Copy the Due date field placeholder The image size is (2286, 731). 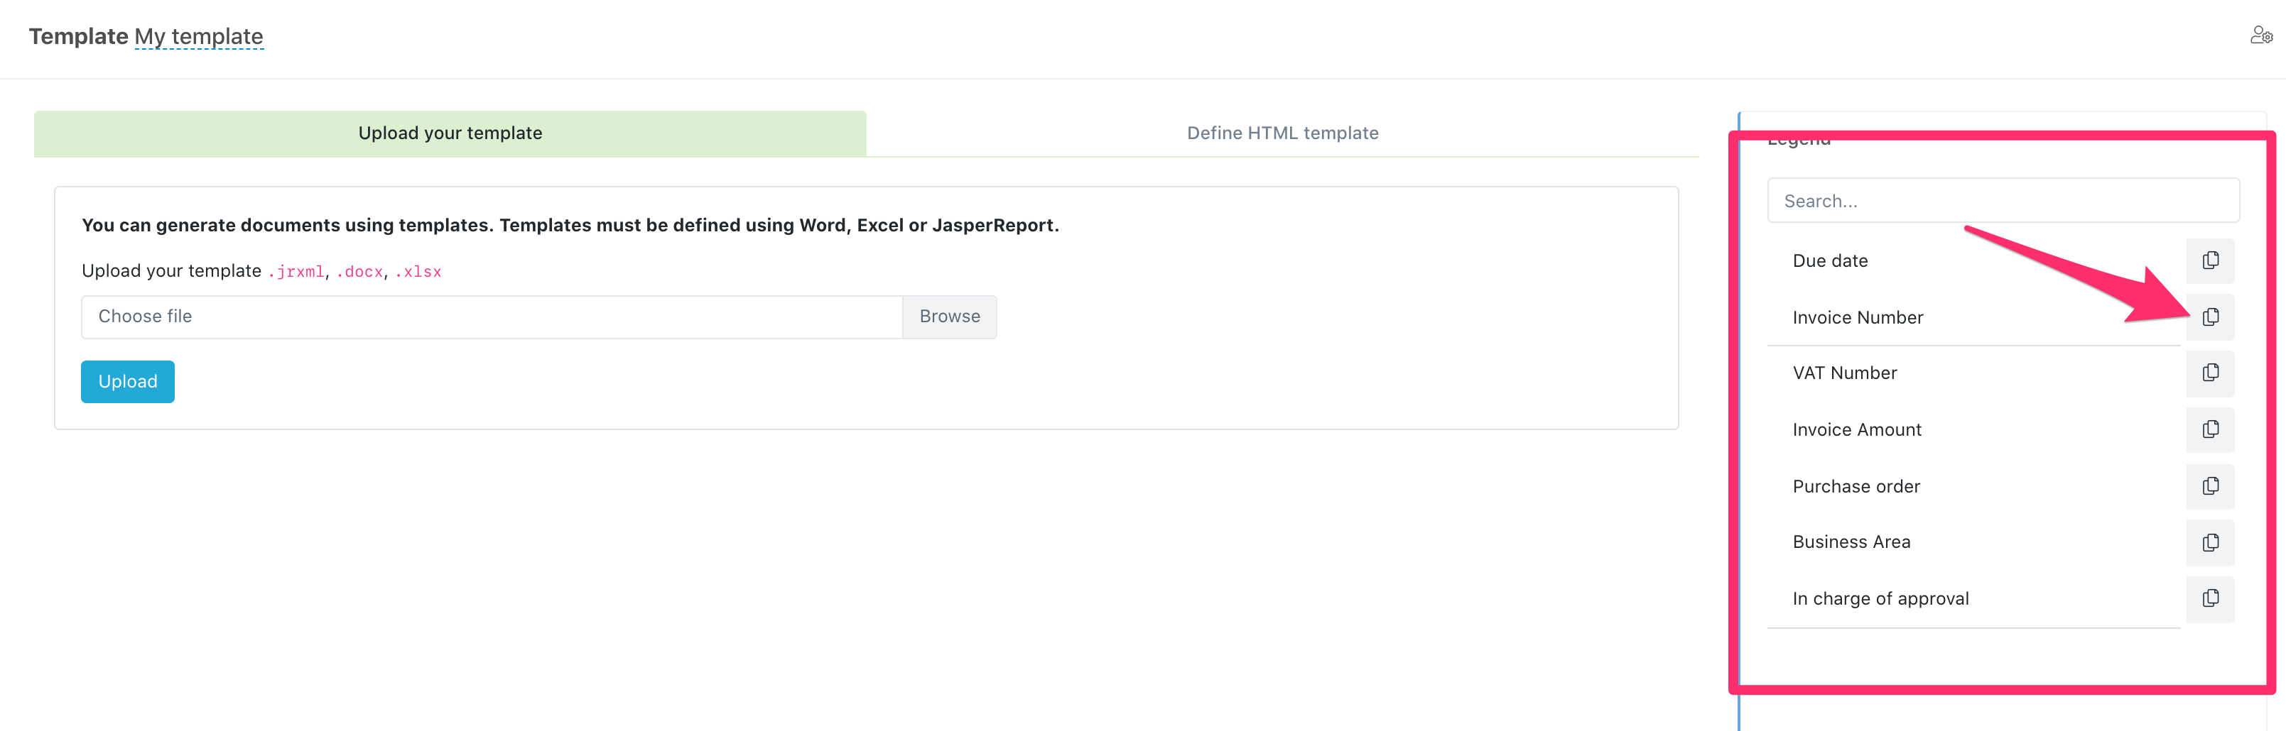point(2210,260)
